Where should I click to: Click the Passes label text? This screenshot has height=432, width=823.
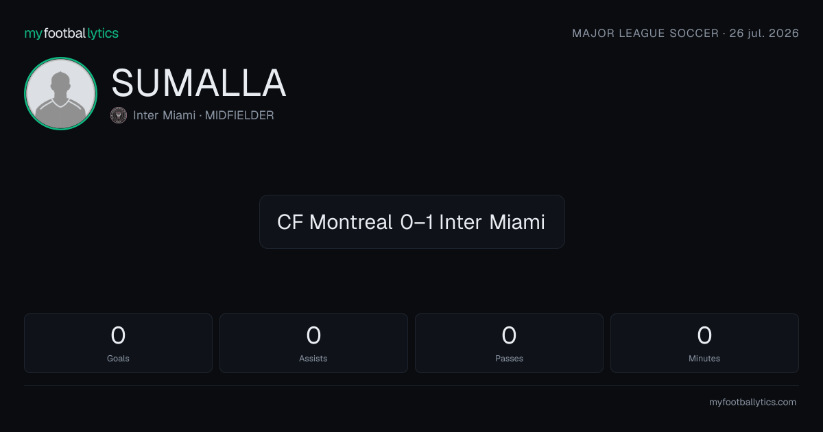[x=509, y=358]
